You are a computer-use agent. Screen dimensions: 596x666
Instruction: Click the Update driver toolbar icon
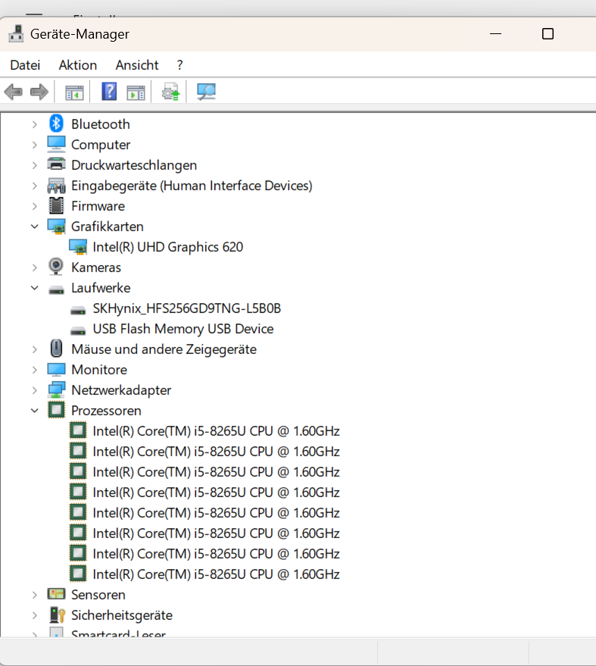click(x=171, y=92)
